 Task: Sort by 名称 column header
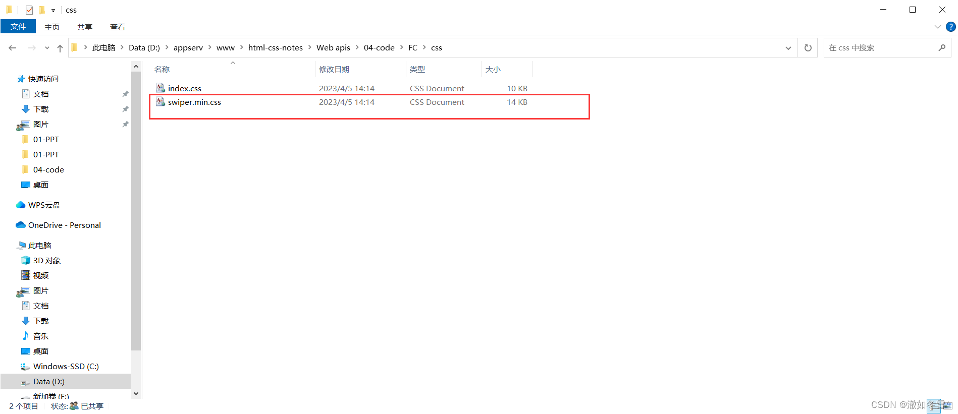[x=162, y=69]
